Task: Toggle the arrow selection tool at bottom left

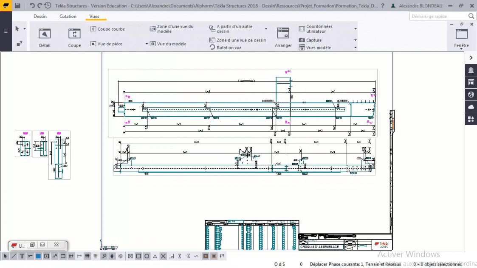Action: click(5, 256)
